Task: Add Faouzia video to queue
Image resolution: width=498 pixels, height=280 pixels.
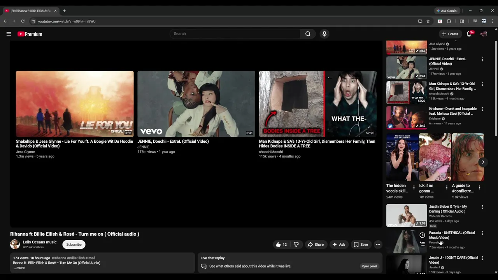Action: pos(422,244)
